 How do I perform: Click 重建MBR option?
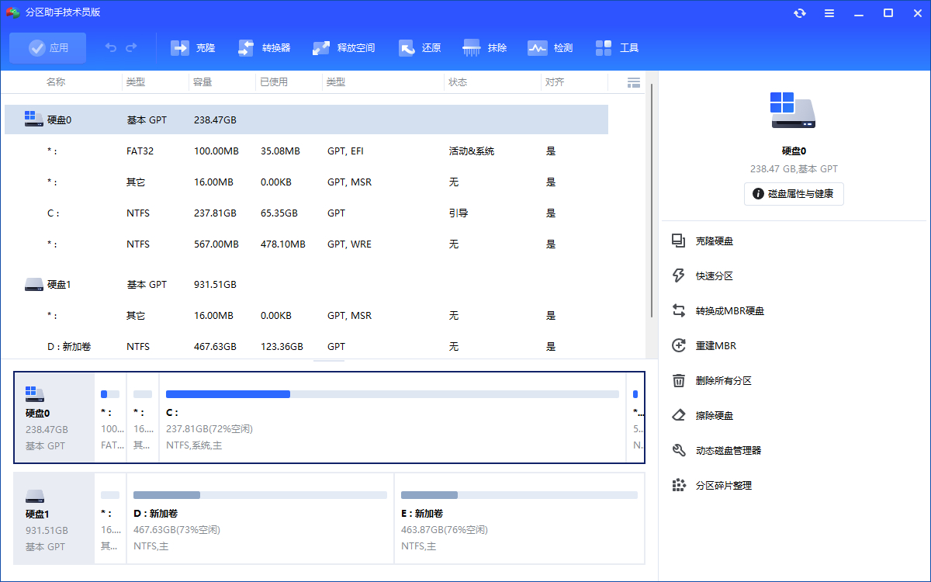tap(715, 346)
